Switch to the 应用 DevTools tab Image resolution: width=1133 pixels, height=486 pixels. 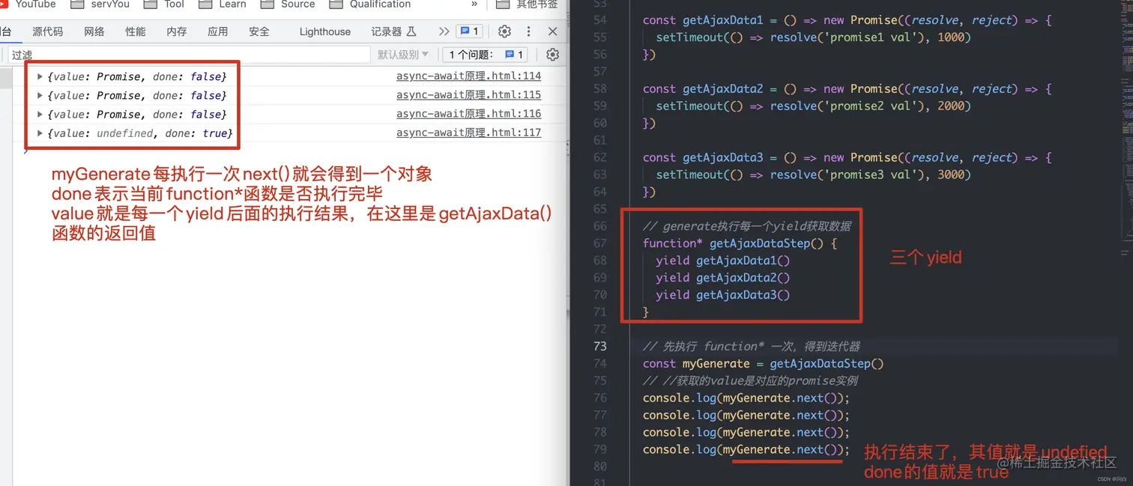point(218,31)
